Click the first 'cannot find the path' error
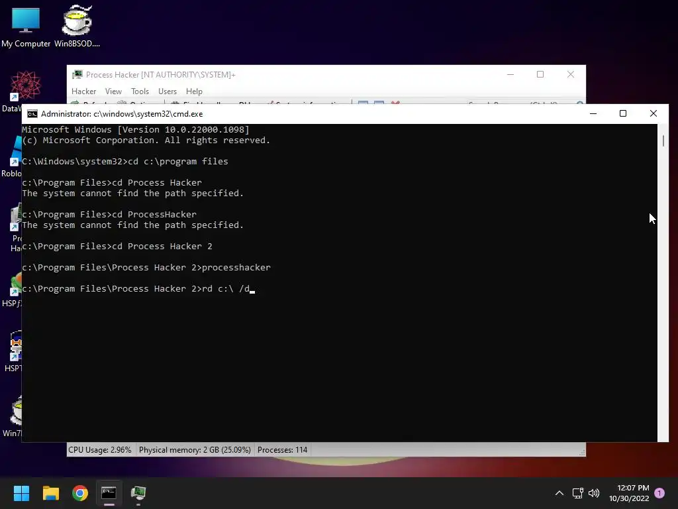The image size is (678, 509). [x=132, y=193]
